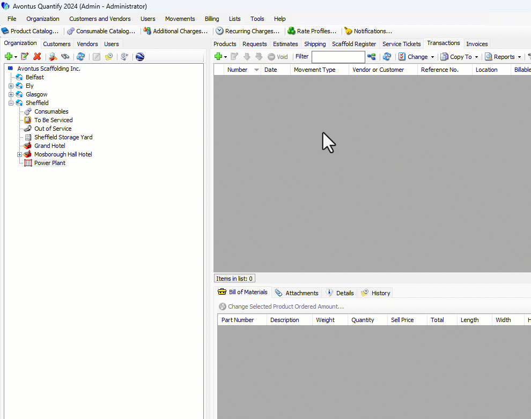This screenshot has width=531, height=419.
Task: Click the edit location pencil icon
Action: [x=25, y=57]
